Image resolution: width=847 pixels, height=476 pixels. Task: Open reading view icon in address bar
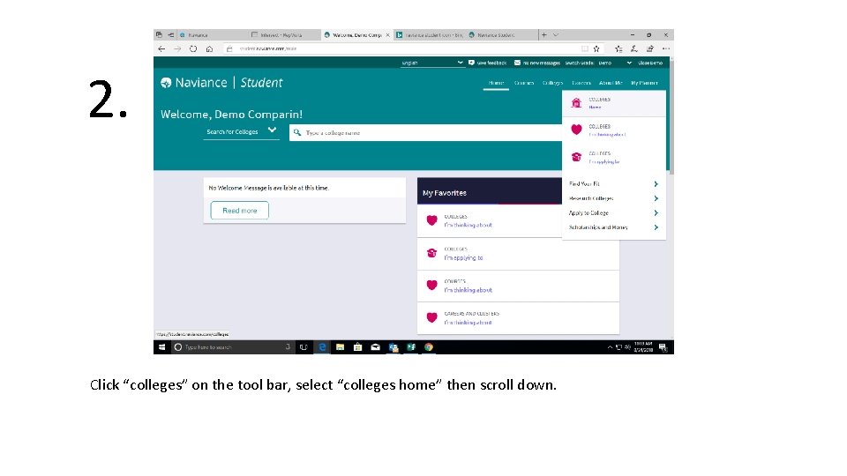click(x=584, y=48)
